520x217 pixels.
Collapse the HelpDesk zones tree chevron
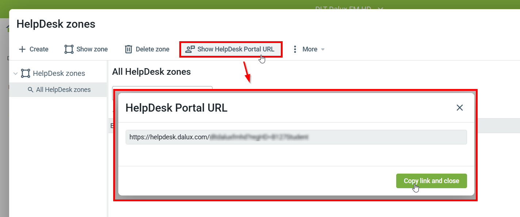pos(15,73)
